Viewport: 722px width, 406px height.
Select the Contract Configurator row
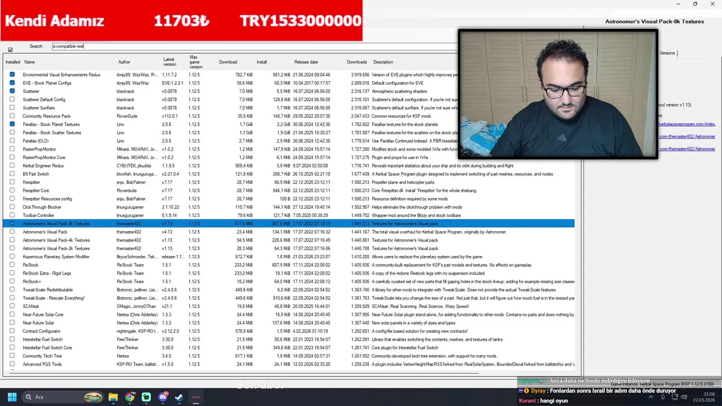coord(289,331)
